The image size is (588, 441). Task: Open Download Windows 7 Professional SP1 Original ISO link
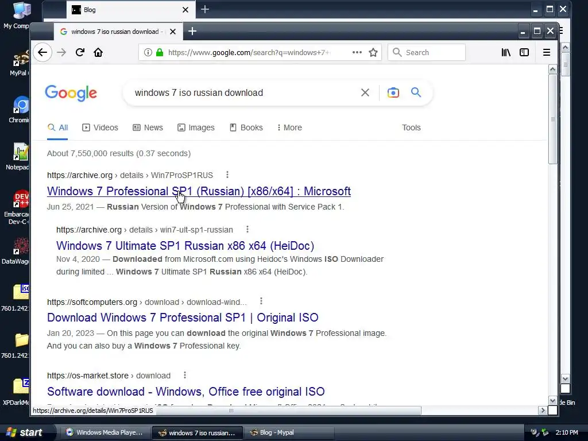[183, 318]
